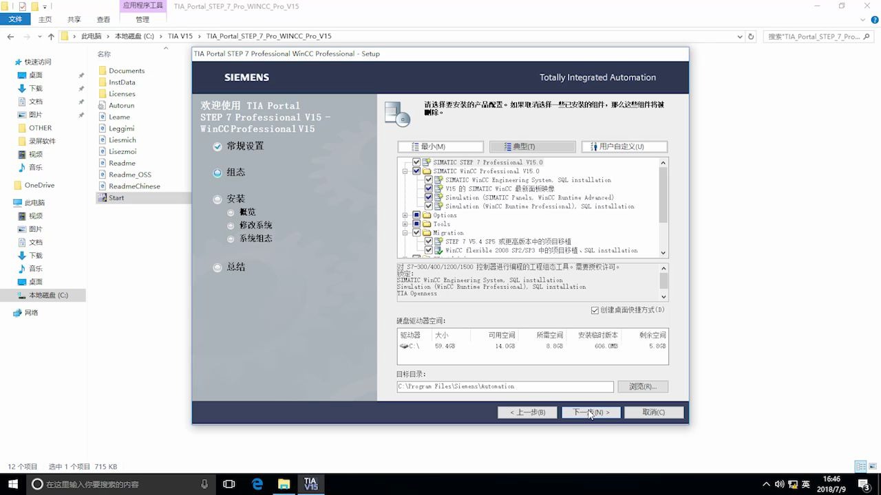Toggle the 创建桌面快捷方式 checkbox
The height and width of the screenshot is (495, 881).
[x=595, y=309]
